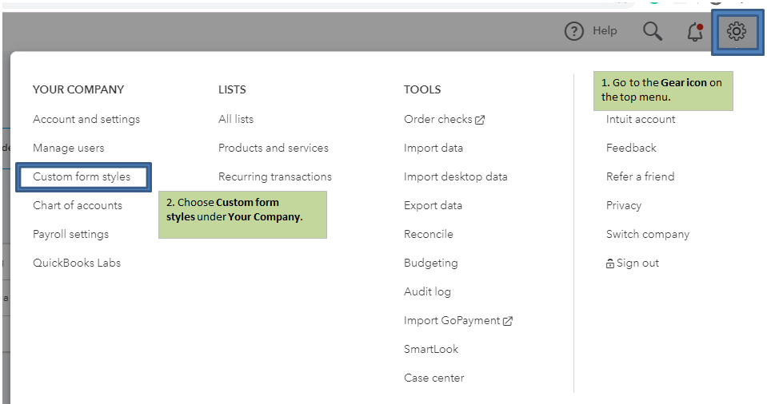Click the Sign out lock icon

pos(609,263)
